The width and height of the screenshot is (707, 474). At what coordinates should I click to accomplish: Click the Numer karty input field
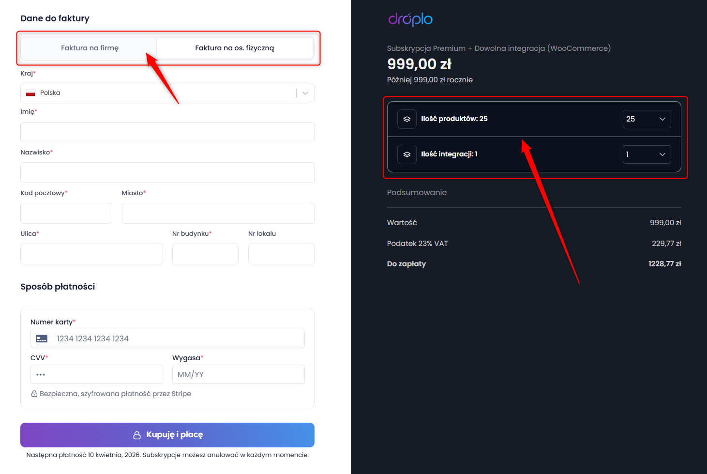(167, 338)
